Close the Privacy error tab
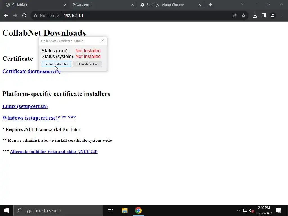This screenshot has height=216, width=288. coord(132,5)
